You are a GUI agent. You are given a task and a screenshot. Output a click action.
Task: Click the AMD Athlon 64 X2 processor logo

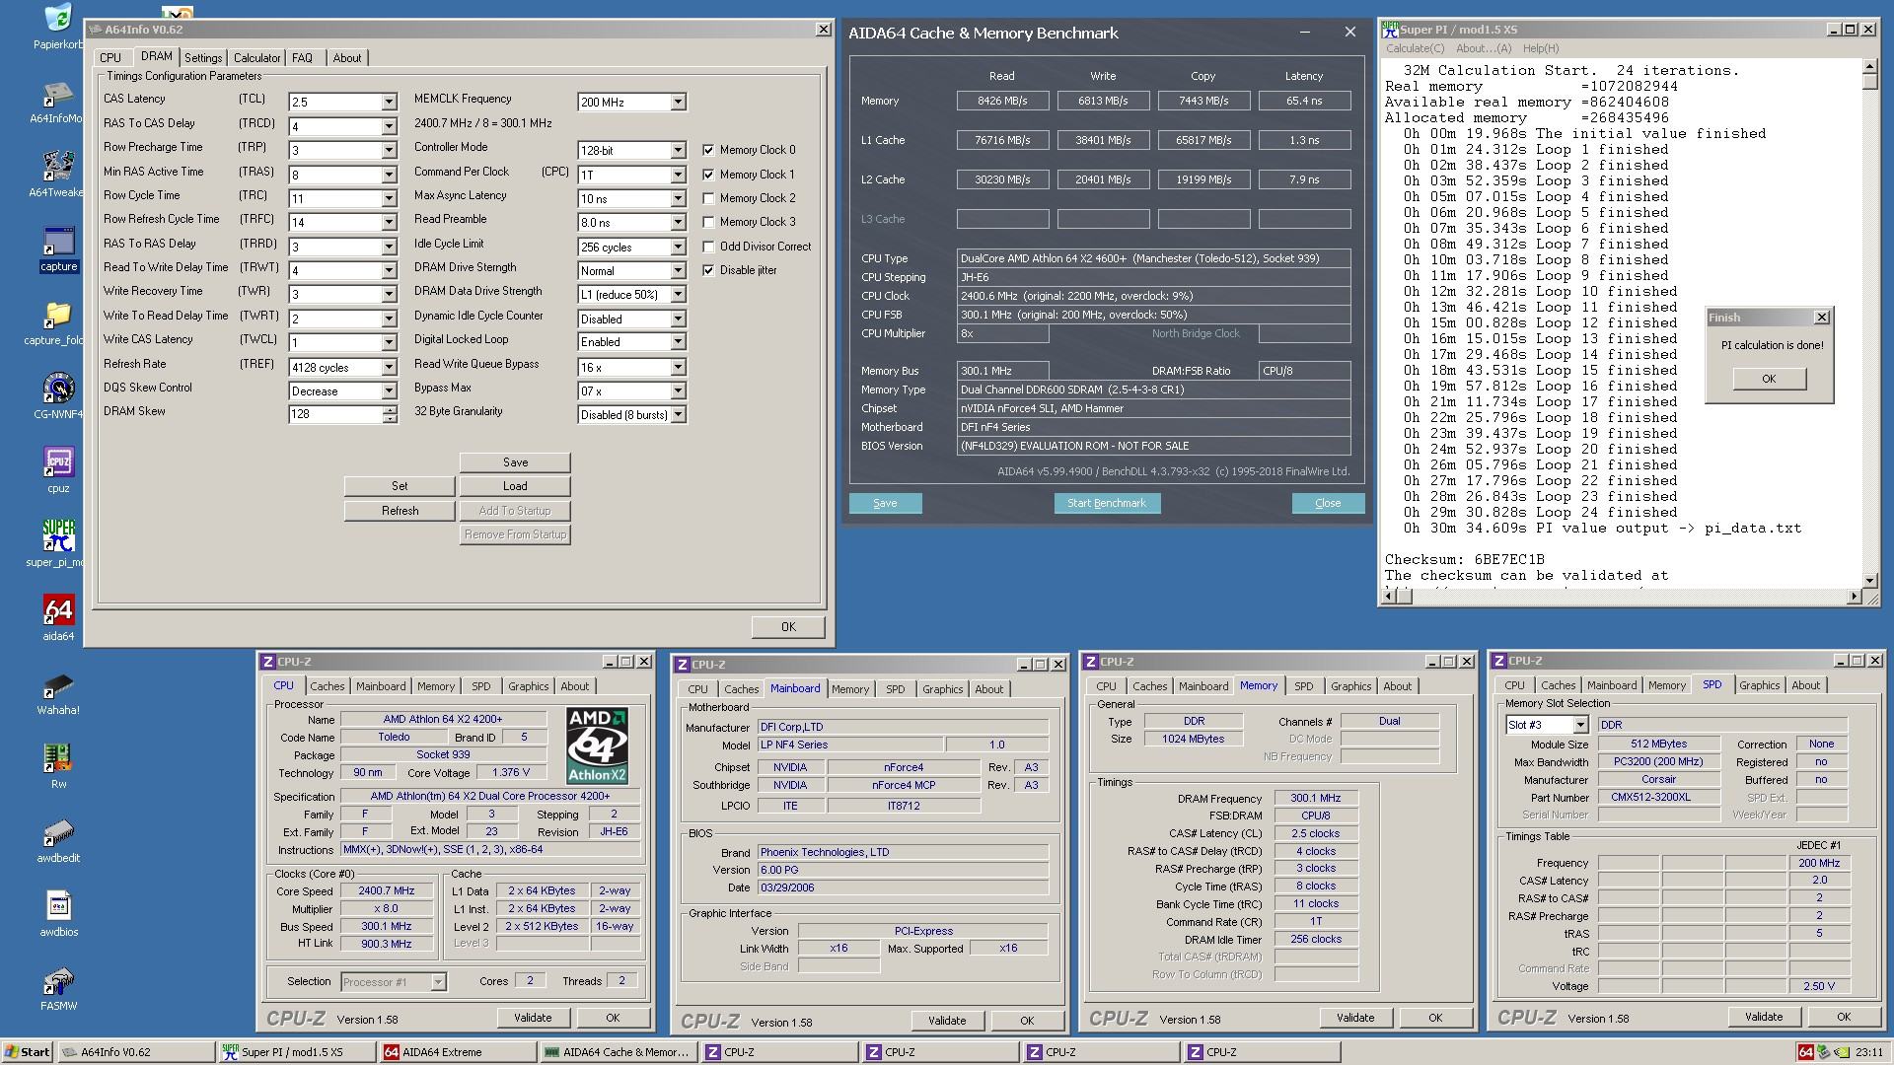(597, 745)
